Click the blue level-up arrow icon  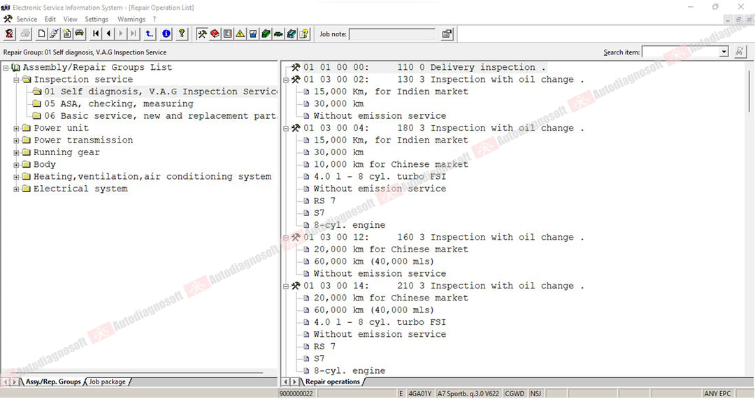pyautogui.click(x=150, y=34)
